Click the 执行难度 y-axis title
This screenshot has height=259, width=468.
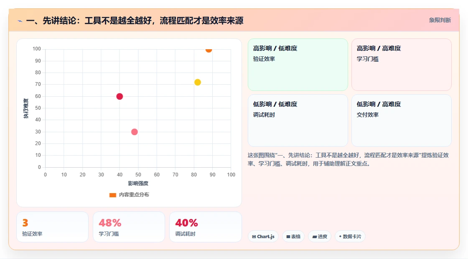pos(26,108)
